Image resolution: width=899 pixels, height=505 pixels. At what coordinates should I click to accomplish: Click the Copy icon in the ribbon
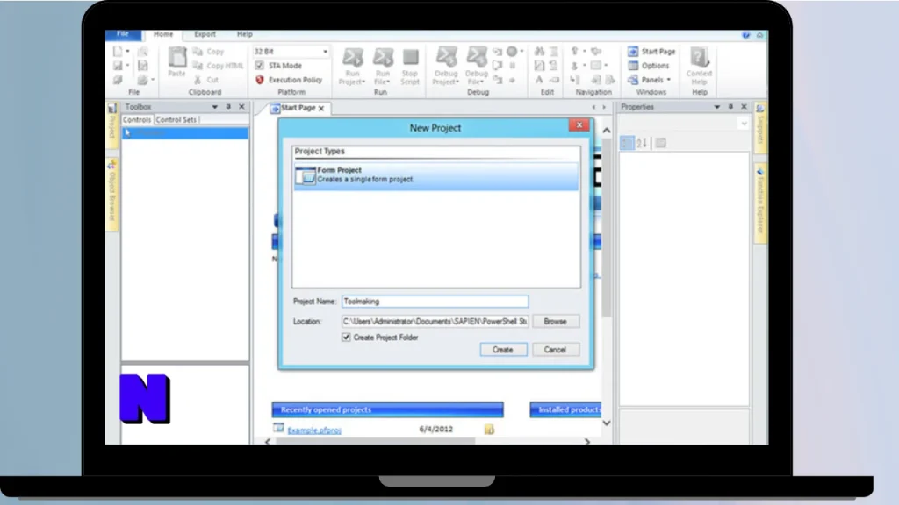(x=198, y=52)
